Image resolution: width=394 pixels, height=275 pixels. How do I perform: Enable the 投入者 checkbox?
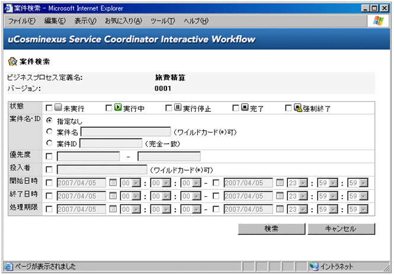(x=49, y=170)
